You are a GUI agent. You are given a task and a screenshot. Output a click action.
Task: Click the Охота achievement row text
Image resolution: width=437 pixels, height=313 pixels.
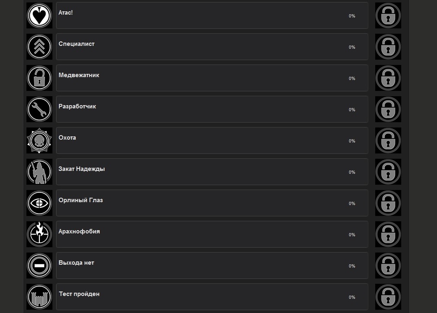[67, 138]
